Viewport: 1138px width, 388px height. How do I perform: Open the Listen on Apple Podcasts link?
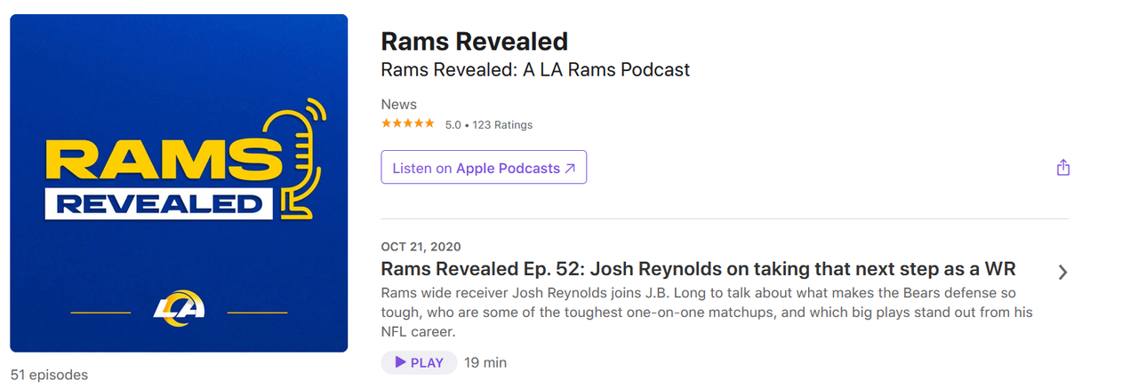pos(484,167)
